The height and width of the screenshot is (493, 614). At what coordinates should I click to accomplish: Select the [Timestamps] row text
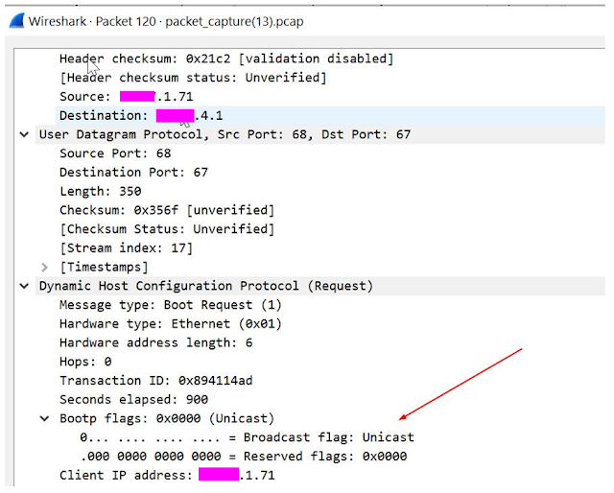pos(104,267)
